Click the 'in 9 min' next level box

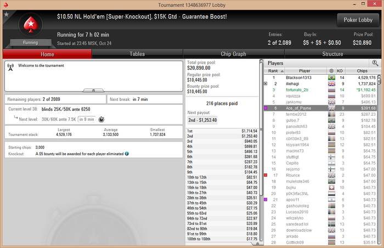click(x=87, y=120)
